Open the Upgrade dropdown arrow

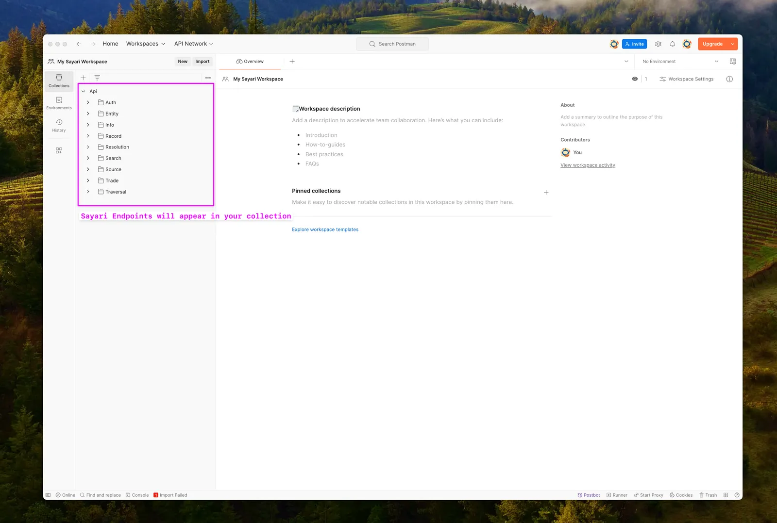[x=732, y=44]
